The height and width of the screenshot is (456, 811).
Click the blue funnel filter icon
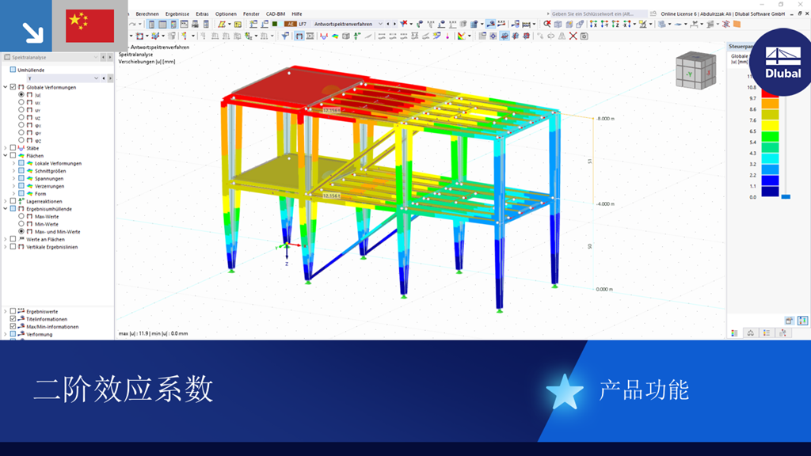(285, 36)
